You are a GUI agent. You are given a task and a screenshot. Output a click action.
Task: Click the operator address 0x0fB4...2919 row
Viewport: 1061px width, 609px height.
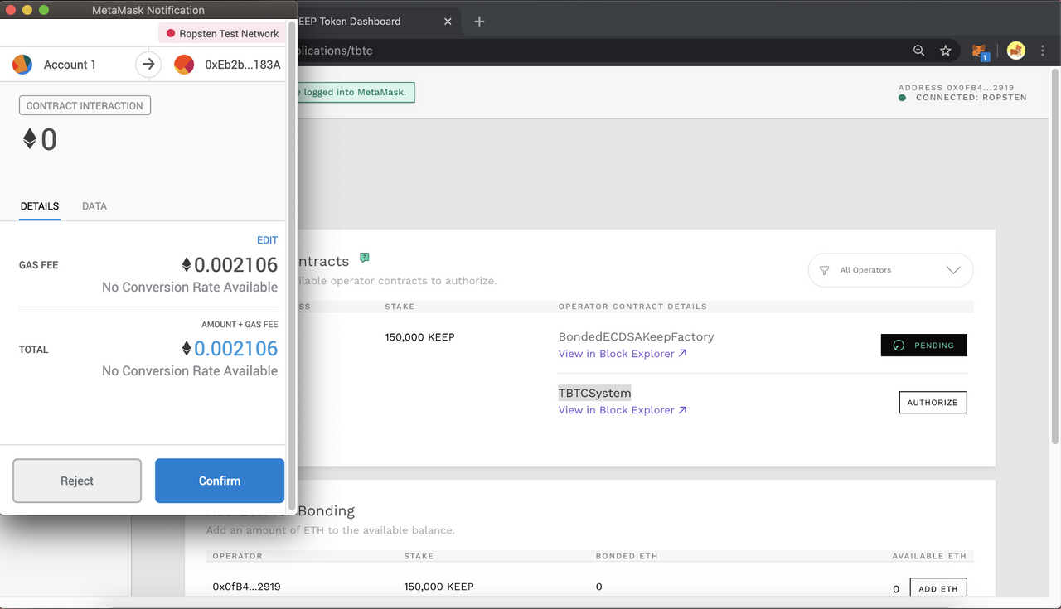point(246,587)
